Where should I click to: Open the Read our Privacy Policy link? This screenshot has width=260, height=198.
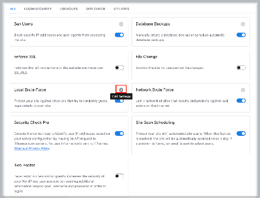(x=32, y=148)
